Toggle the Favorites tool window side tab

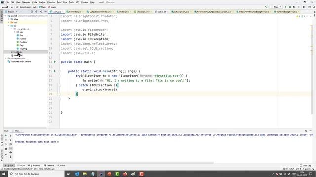[2, 156]
